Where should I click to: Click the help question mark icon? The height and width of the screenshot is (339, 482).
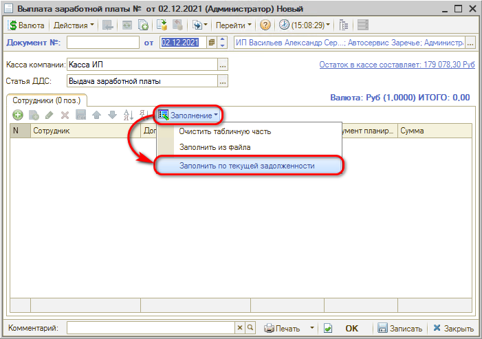pyautogui.click(x=265, y=25)
